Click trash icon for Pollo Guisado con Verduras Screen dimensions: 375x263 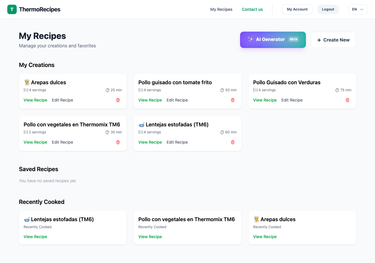point(347,100)
